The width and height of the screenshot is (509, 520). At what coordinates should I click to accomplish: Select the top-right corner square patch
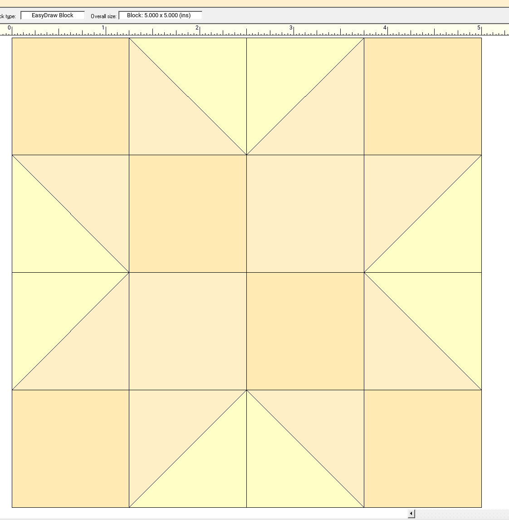[x=422, y=96]
